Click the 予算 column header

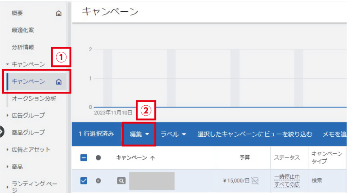coord(245,157)
